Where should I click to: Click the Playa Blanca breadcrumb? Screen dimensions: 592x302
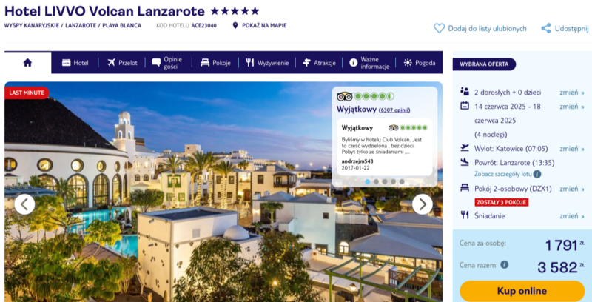point(122,25)
